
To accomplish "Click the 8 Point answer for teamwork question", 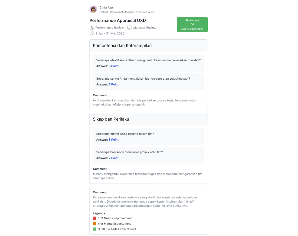I will tap(114, 140).
